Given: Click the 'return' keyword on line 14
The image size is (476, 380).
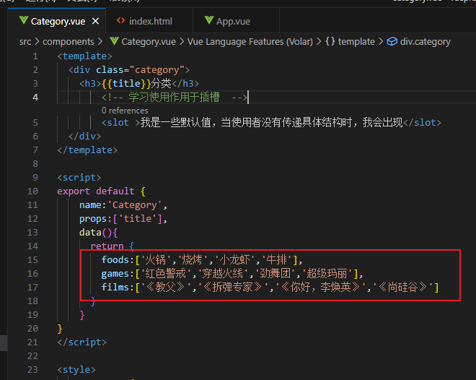Looking at the screenshot, I should point(107,246).
